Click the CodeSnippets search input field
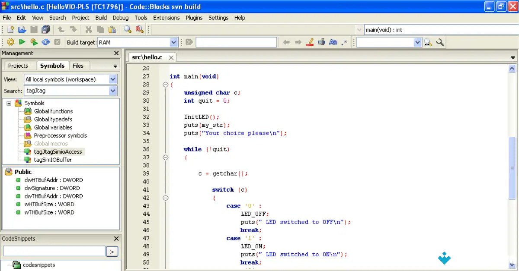The height and width of the screenshot is (271, 519). [x=54, y=251]
